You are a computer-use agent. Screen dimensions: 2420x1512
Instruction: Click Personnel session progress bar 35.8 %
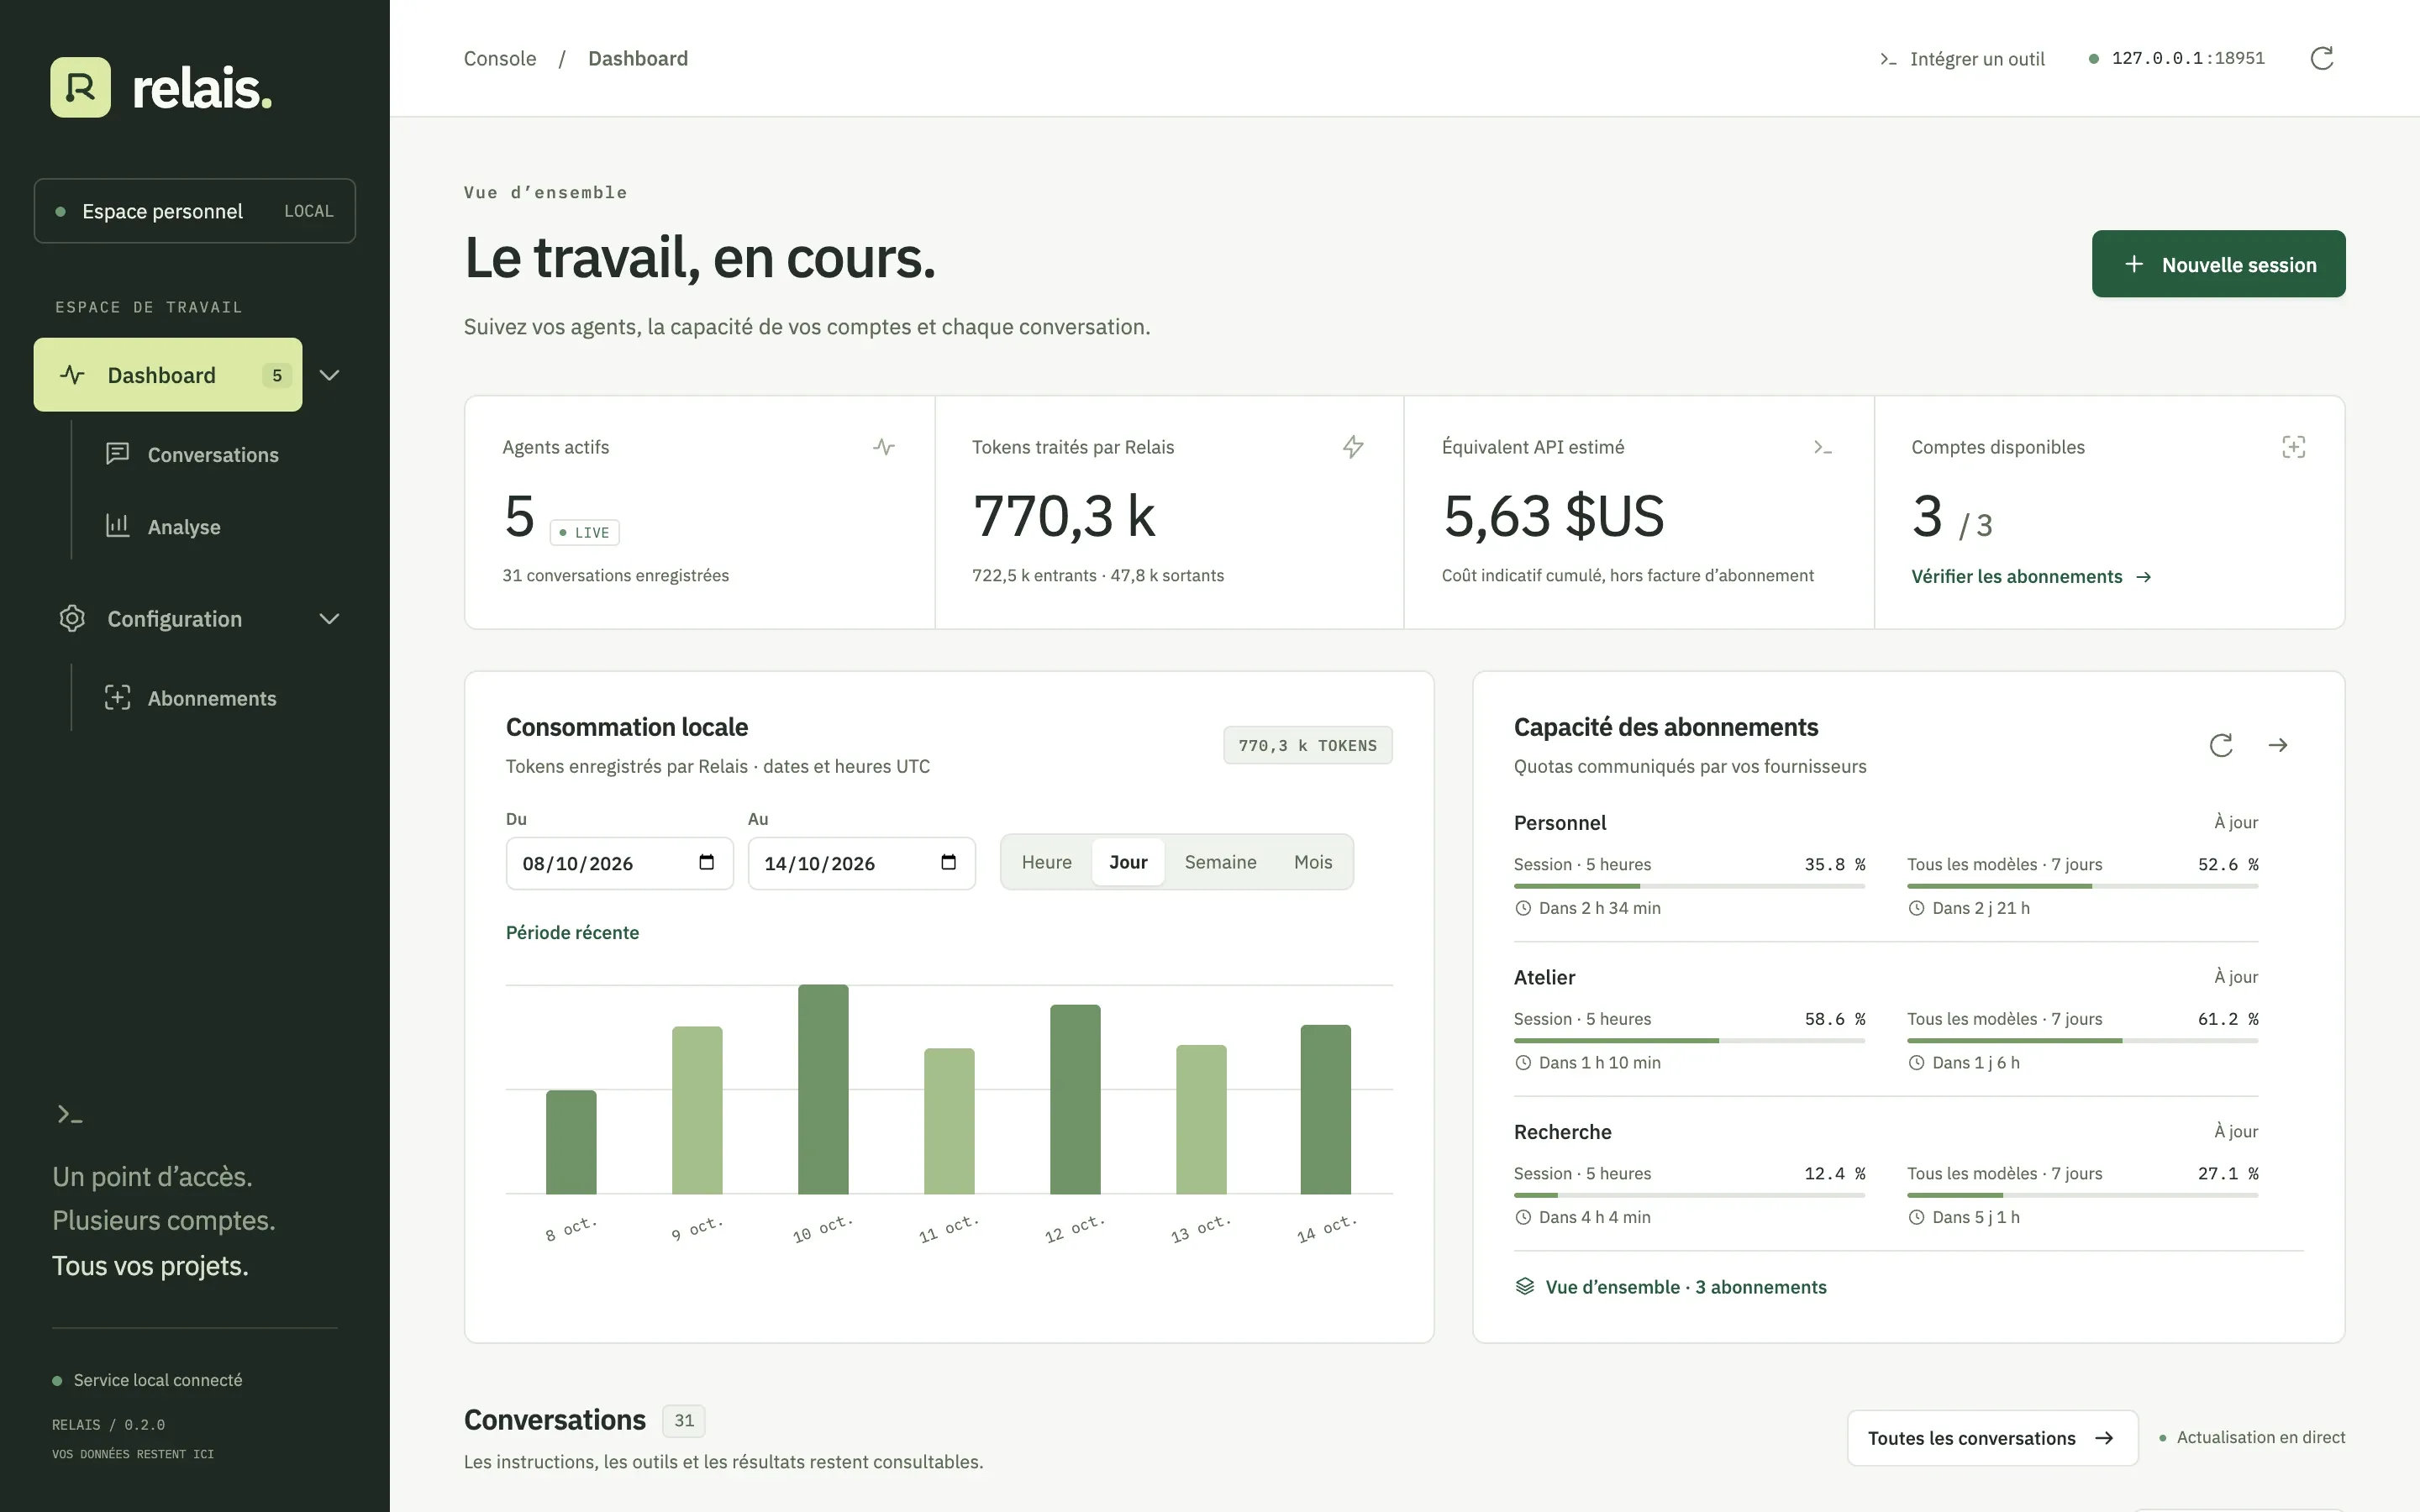point(1689,886)
